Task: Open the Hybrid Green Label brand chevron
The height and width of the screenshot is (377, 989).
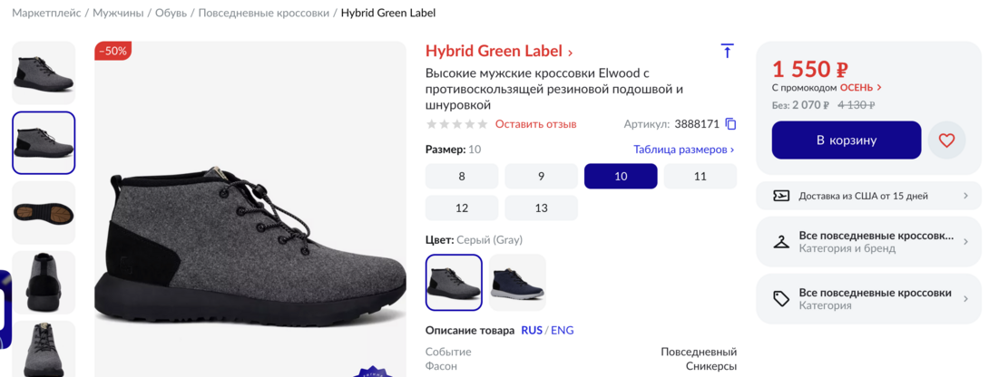Action: pyautogui.click(x=570, y=53)
